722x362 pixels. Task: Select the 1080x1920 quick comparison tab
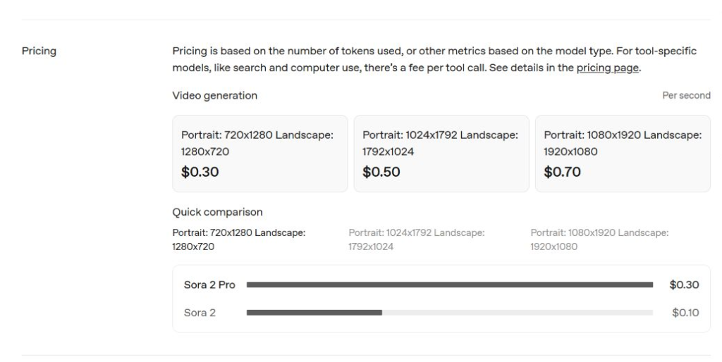pos(599,239)
